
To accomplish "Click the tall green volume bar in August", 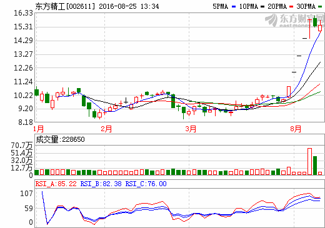I will (315, 166).
